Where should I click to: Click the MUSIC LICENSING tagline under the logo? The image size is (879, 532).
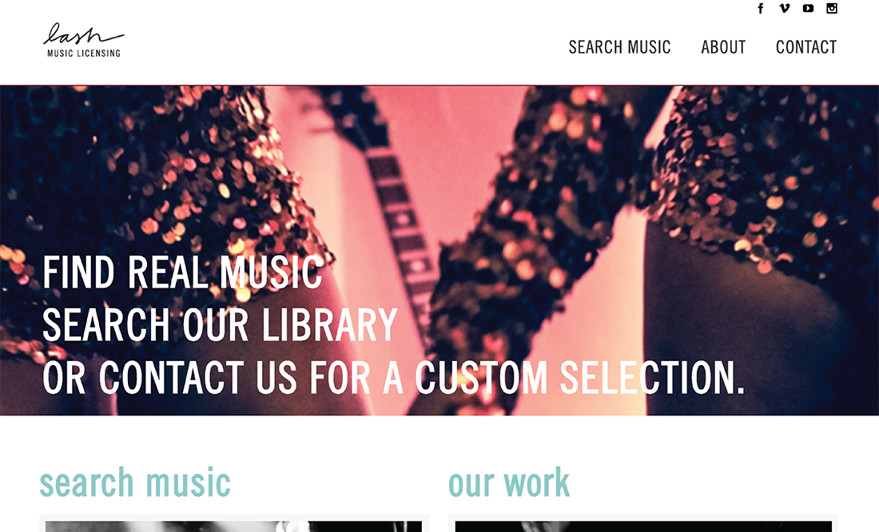84,54
